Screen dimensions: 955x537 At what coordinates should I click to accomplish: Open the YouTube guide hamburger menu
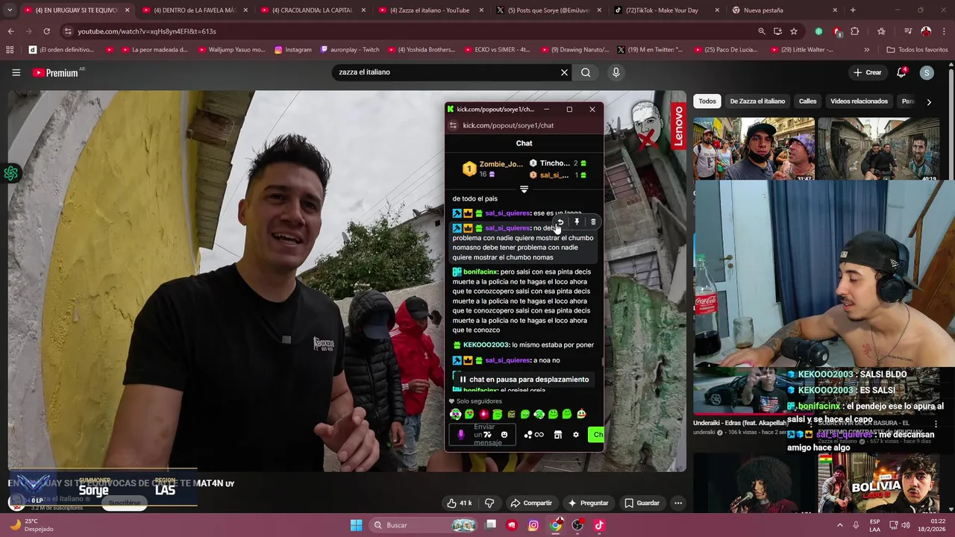point(16,72)
